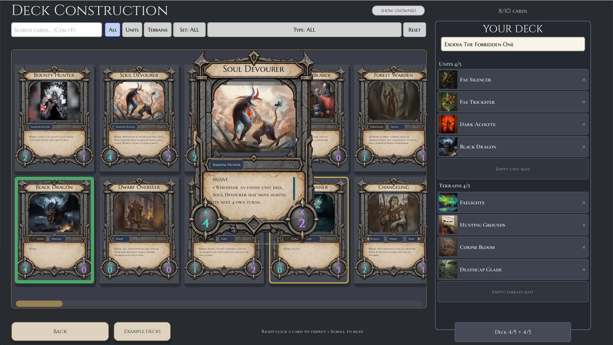
Task: Remove Deathcap Glade terrain from the deck
Action: (x=584, y=270)
